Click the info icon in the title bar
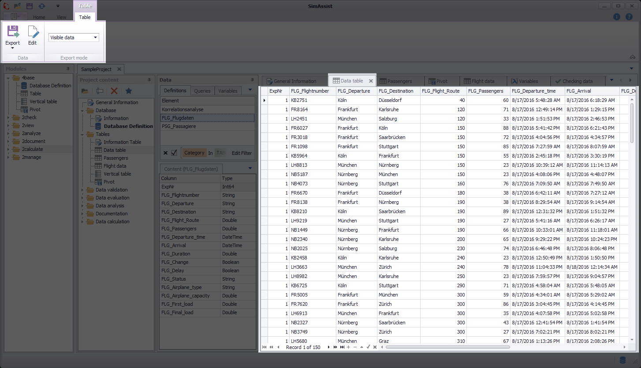Image resolution: width=641 pixels, height=368 pixels. tap(616, 17)
